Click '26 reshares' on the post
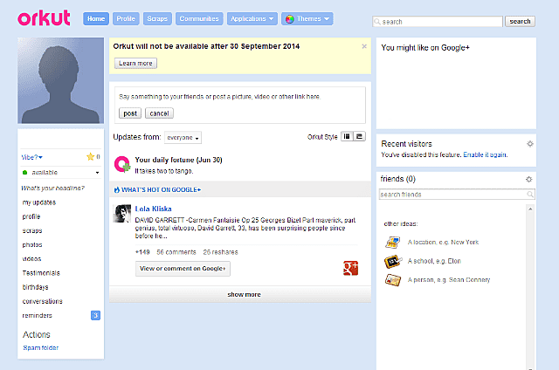559x370 pixels. tap(220, 252)
